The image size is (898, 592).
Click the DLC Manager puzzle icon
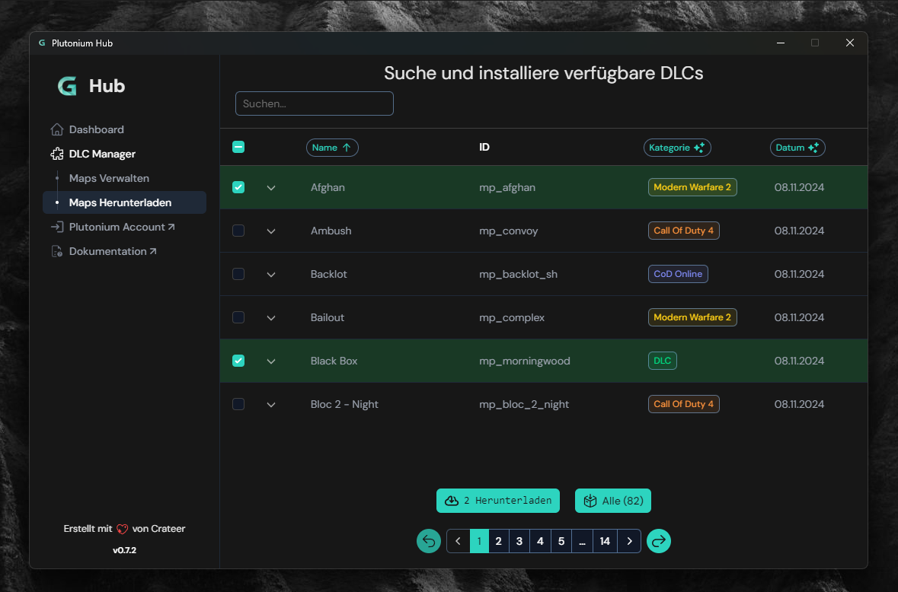(56, 154)
